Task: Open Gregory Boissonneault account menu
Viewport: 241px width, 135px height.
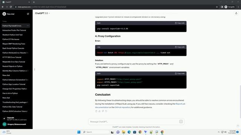Action: click(15, 124)
